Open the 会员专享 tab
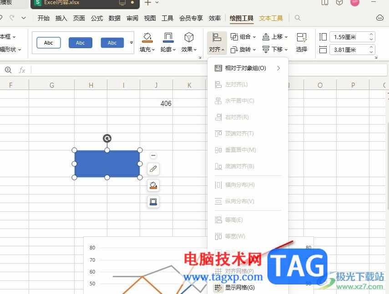The width and height of the screenshot is (389, 294). tap(191, 18)
